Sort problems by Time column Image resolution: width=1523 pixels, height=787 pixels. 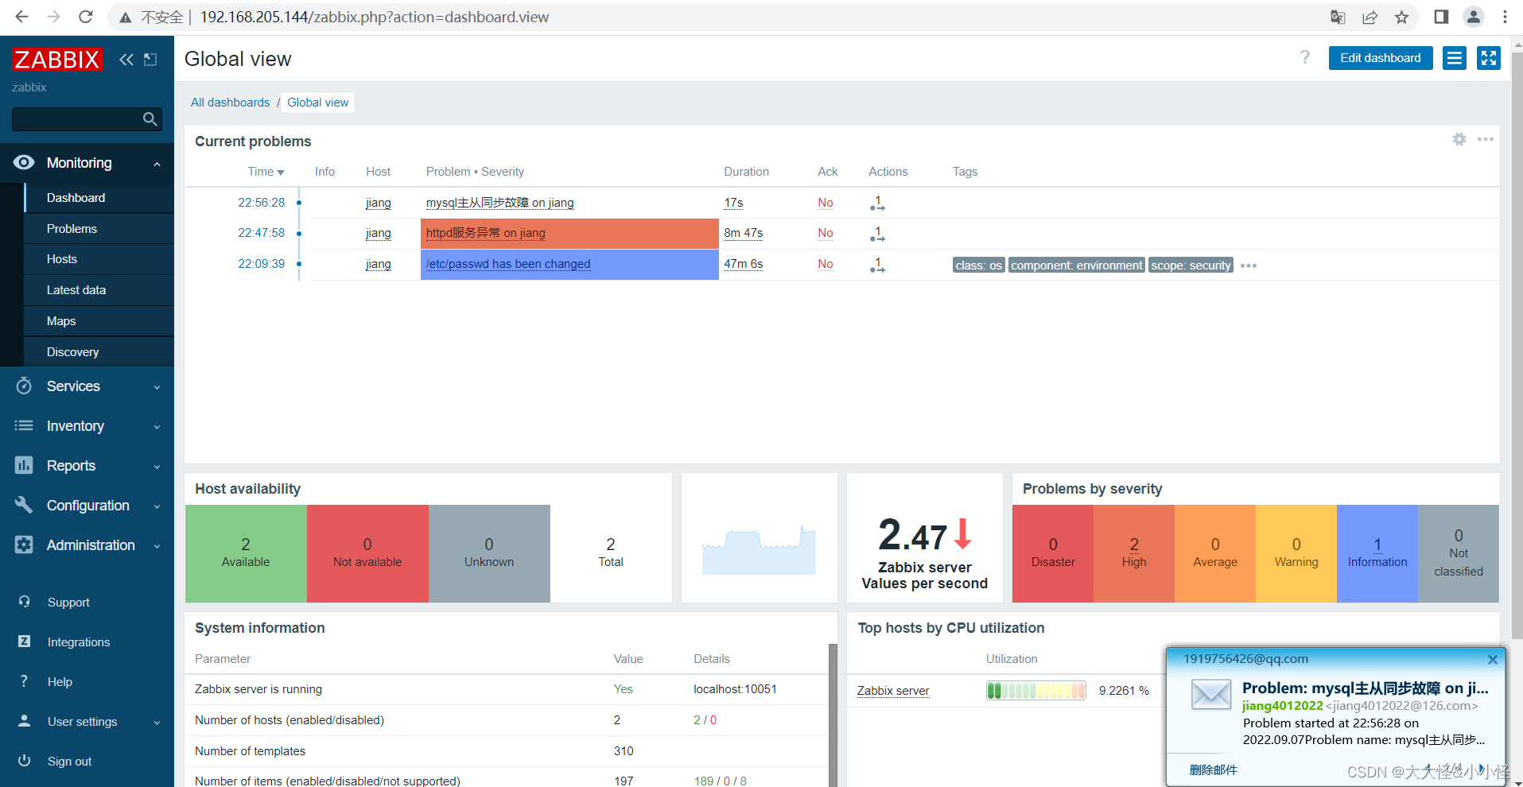tap(266, 172)
